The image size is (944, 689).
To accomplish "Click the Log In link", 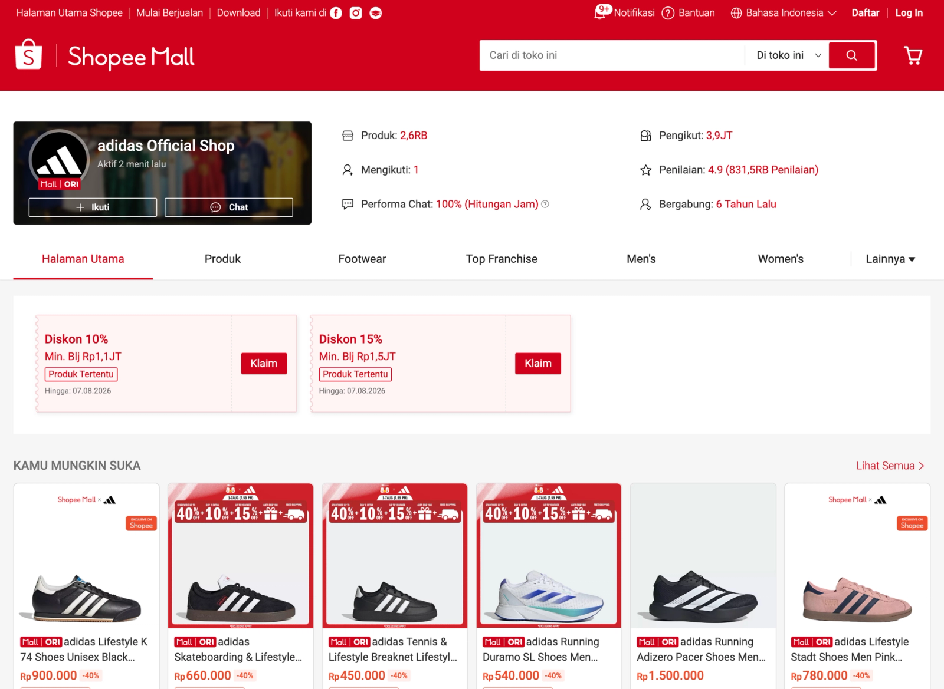I will click(x=909, y=13).
